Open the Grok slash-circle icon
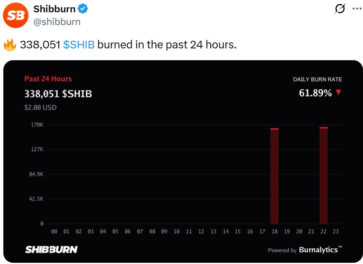 [340, 8]
